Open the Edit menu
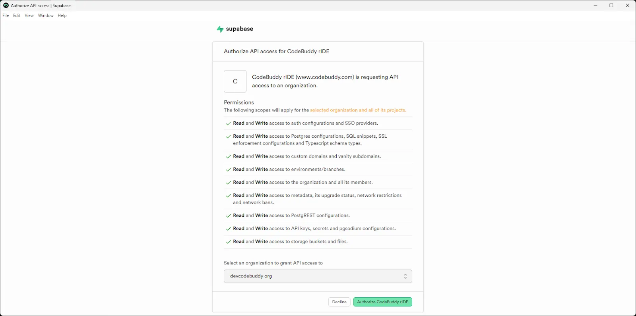This screenshot has height=316, width=636. (17, 15)
